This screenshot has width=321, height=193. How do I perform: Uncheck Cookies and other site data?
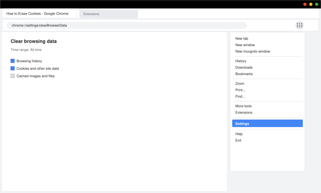13,68
